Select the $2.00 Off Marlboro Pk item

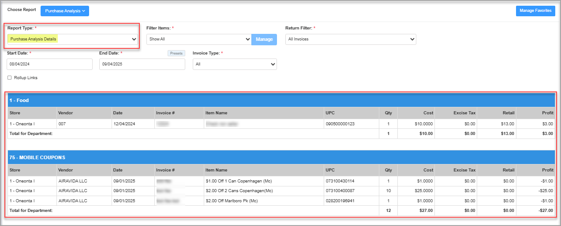click(231, 201)
